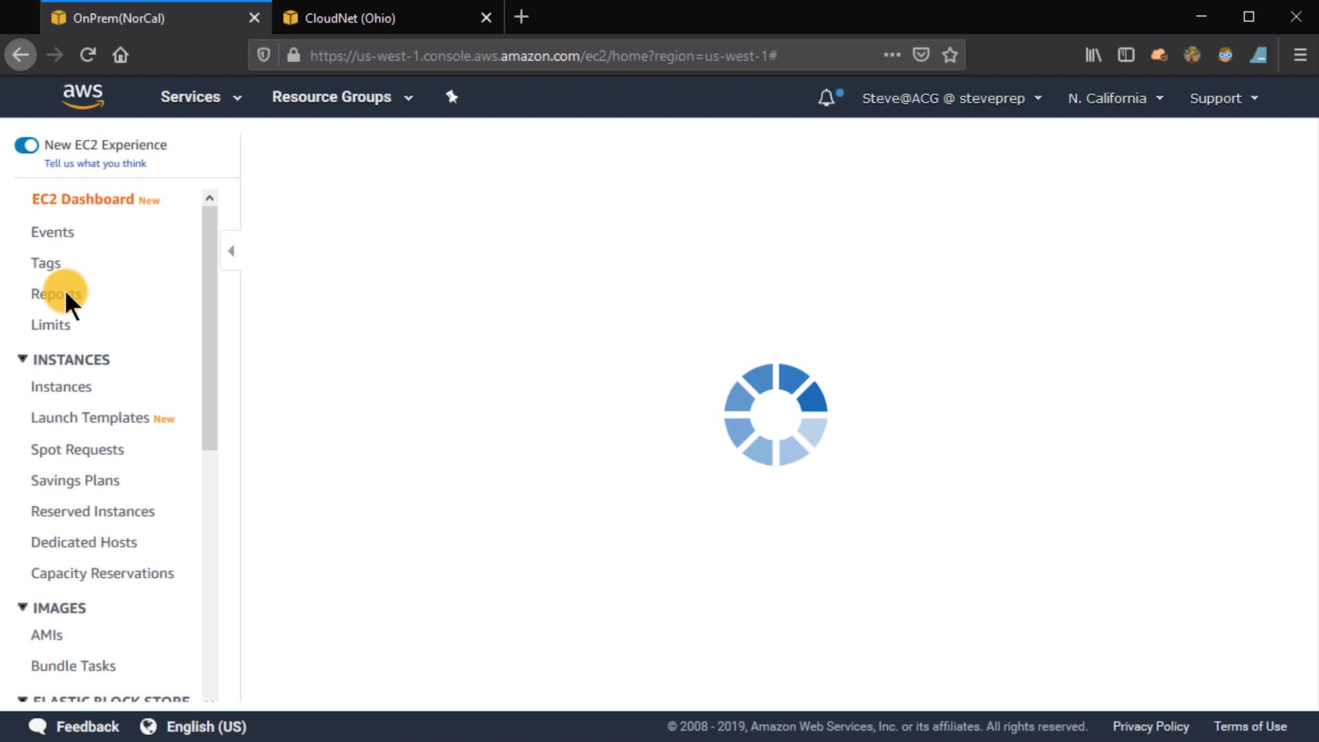Open the N. California region dropdown
The image size is (1319, 742).
pos(1115,98)
